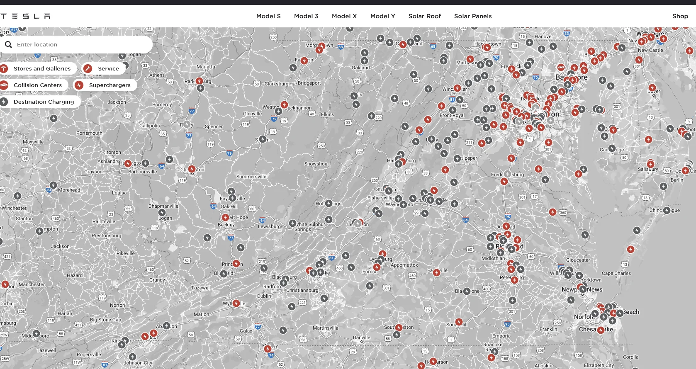The image size is (696, 369).
Task: Open the Supercharger pin at Mt Hope
Action: click(x=225, y=217)
